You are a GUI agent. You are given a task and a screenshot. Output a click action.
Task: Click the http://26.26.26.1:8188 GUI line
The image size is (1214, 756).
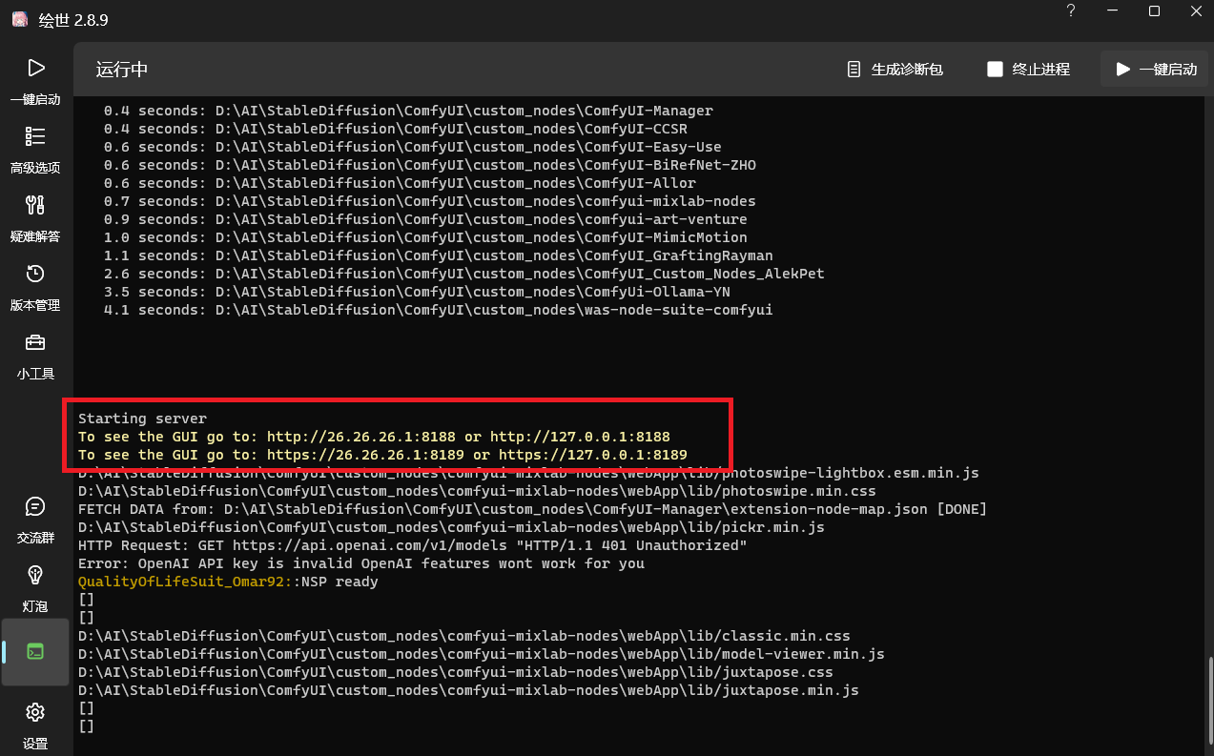point(374,437)
